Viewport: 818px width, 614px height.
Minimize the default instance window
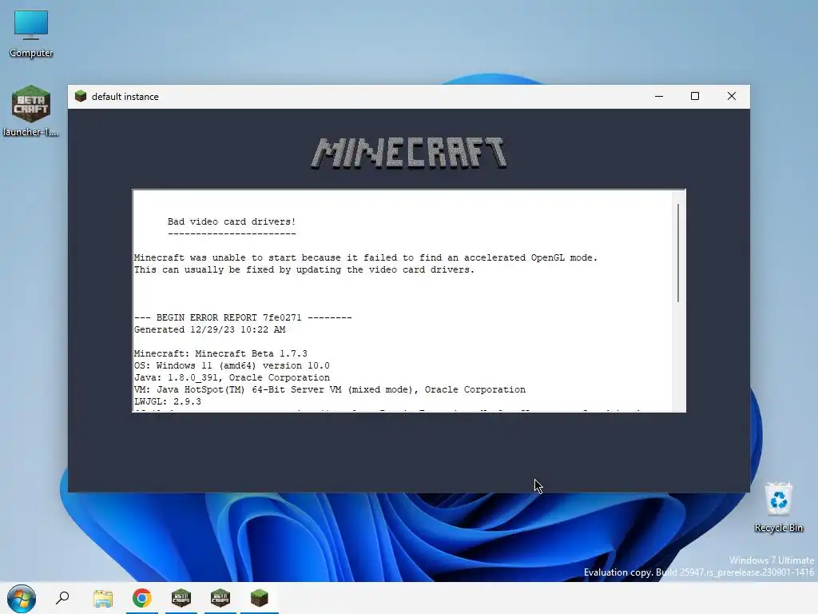pos(659,96)
